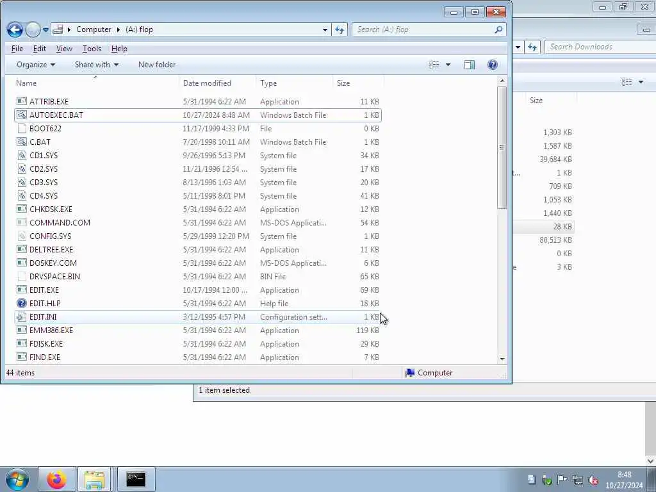The height and width of the screenshot is (492, 656).
Task: Select the CONFIG.SYS icon
Action: click(22, 236)
